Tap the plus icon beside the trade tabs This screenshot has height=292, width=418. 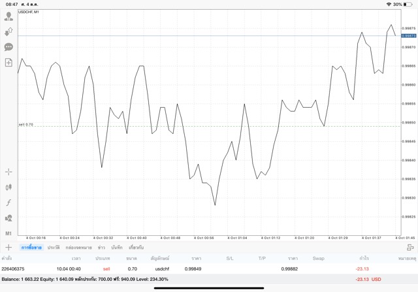click(x=8, y=248)
